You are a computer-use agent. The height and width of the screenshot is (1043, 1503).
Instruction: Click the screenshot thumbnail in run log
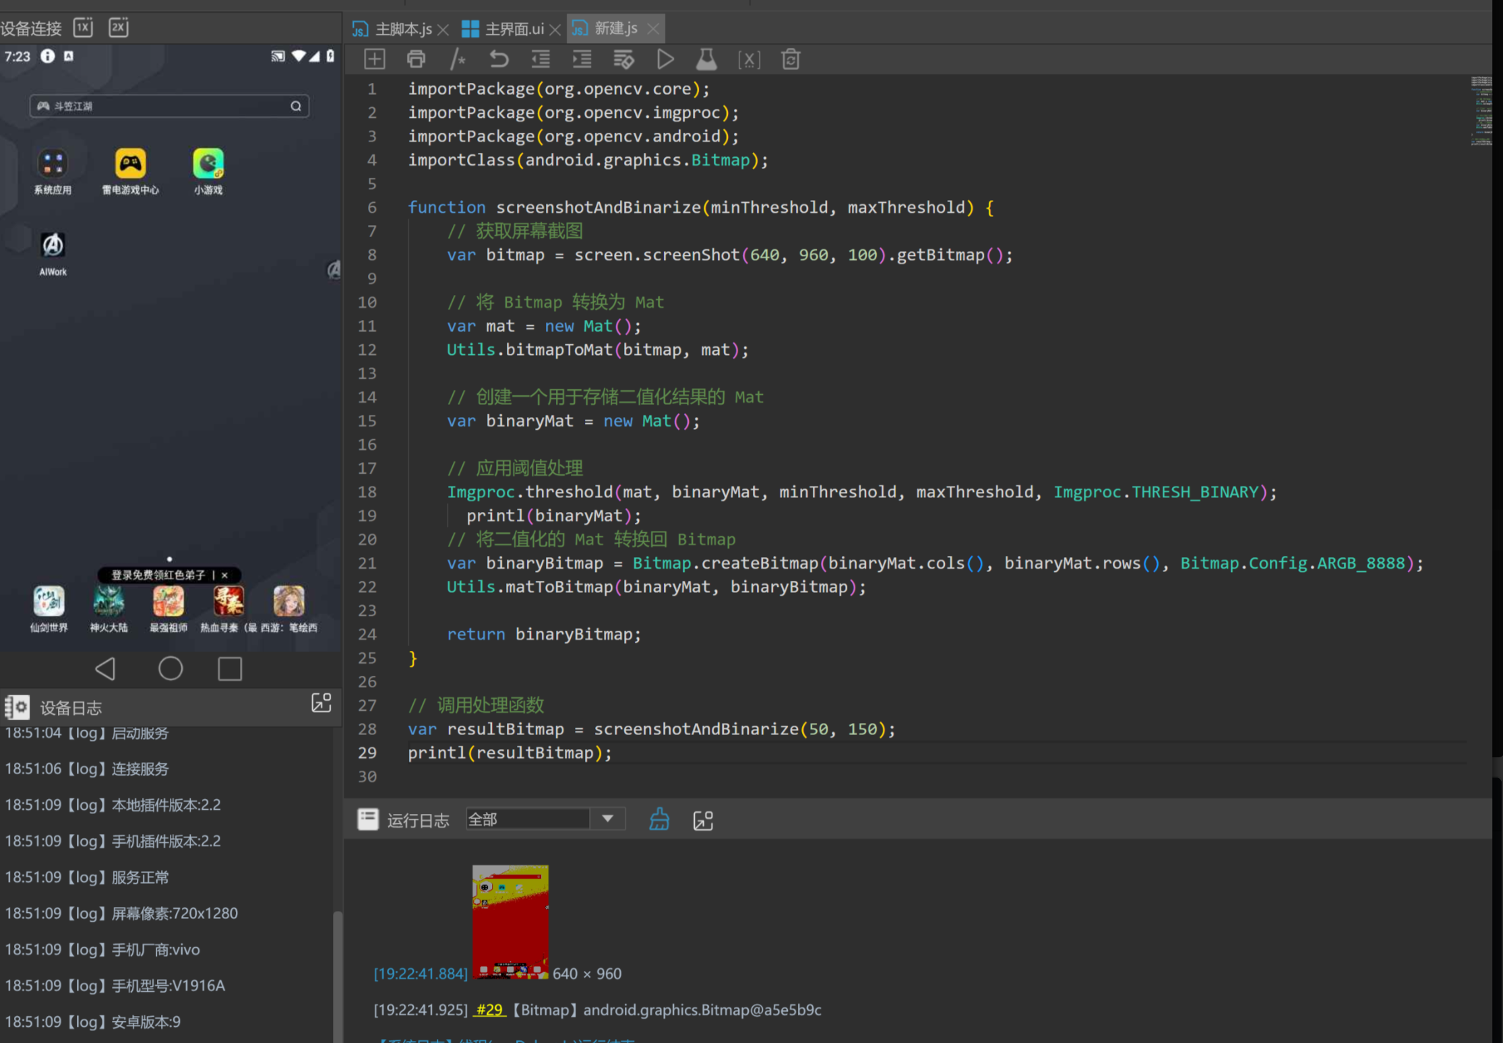pos(510,922)
